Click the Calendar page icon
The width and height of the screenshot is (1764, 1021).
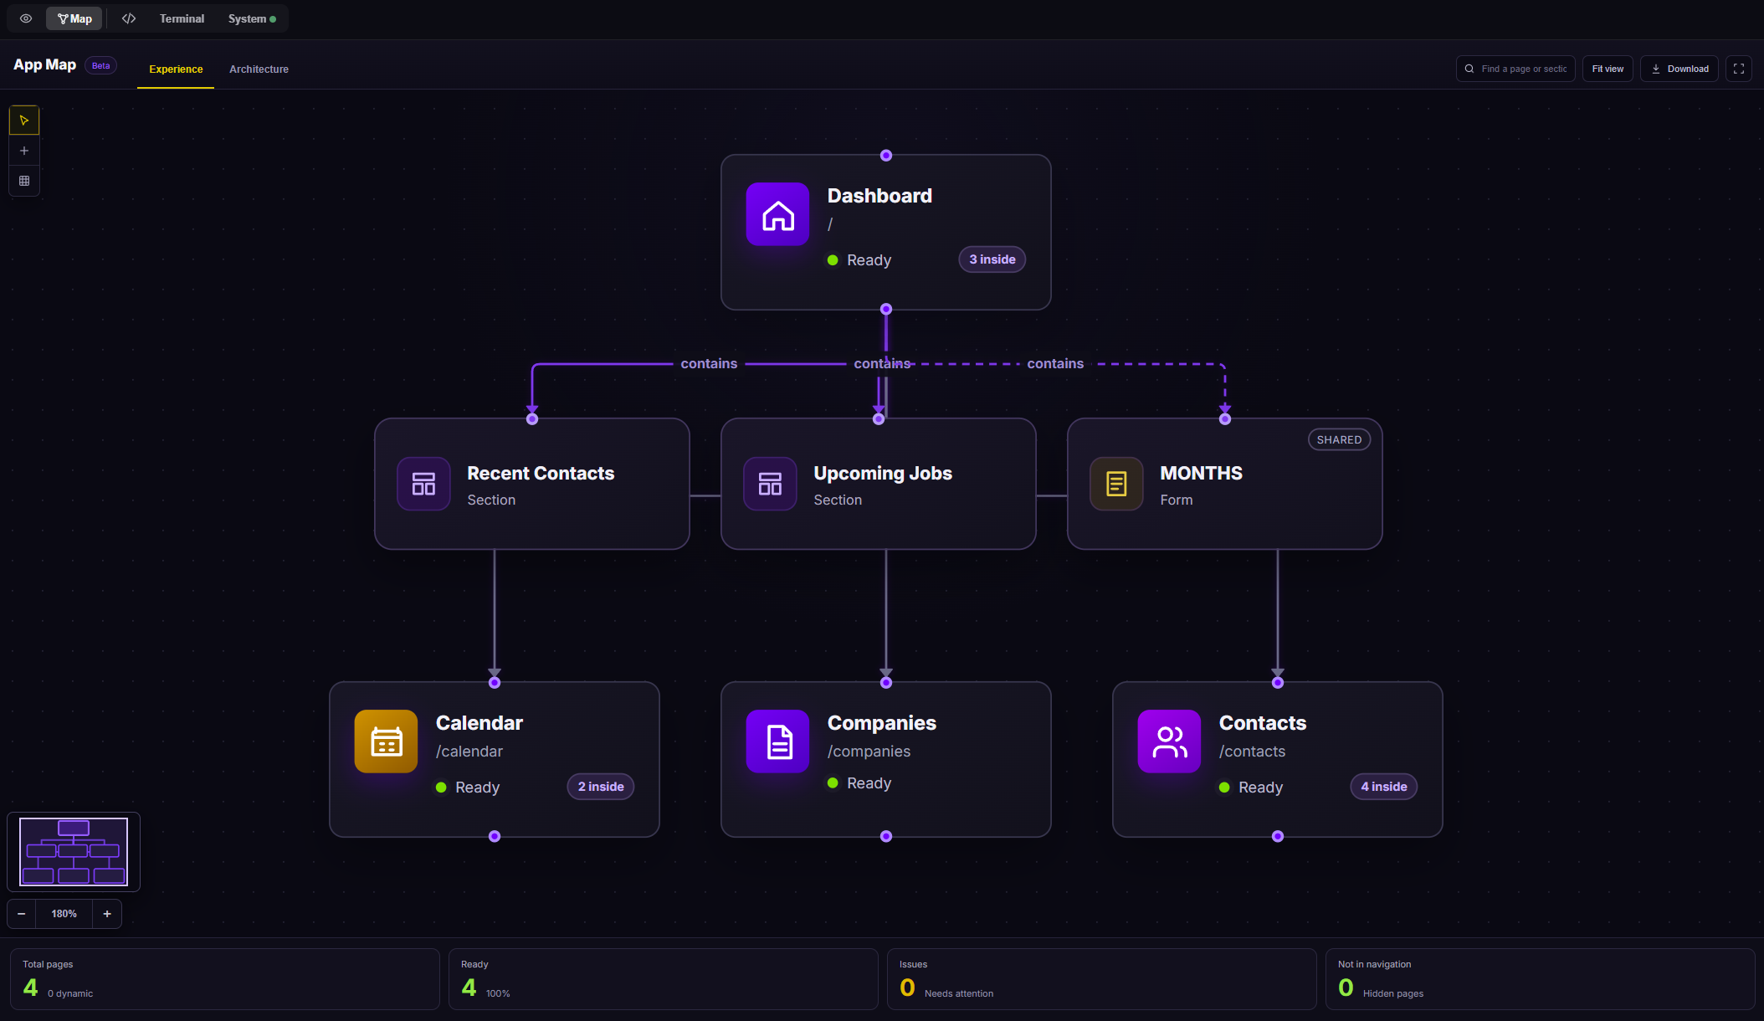tap(386, 741)
